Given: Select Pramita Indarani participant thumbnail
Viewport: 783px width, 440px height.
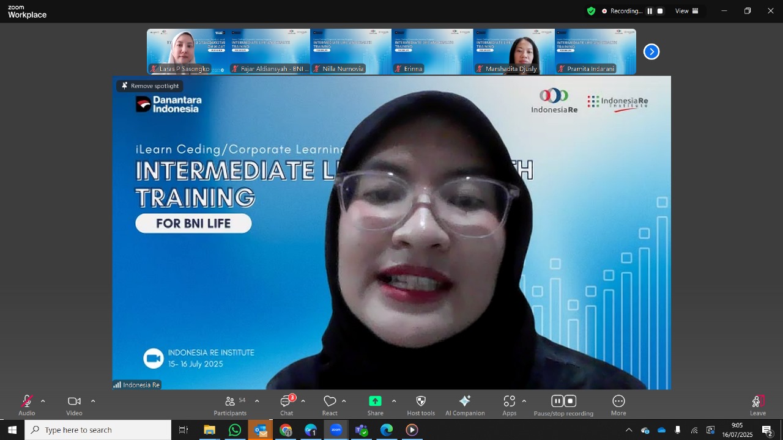Looking at the screenshot, I should 595,51.
